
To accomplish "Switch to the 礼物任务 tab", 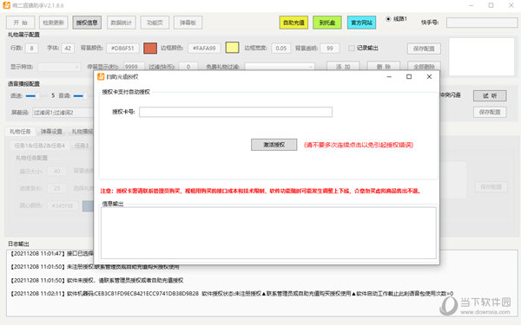I will 20,132.
